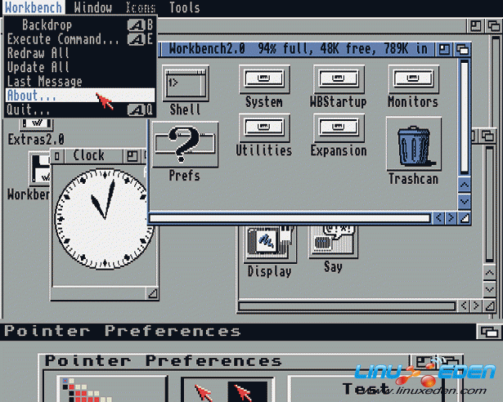Choose Update All menu item
Viewport: 503px width, 402px height.
pyautogui.click(x=79, y=67)
